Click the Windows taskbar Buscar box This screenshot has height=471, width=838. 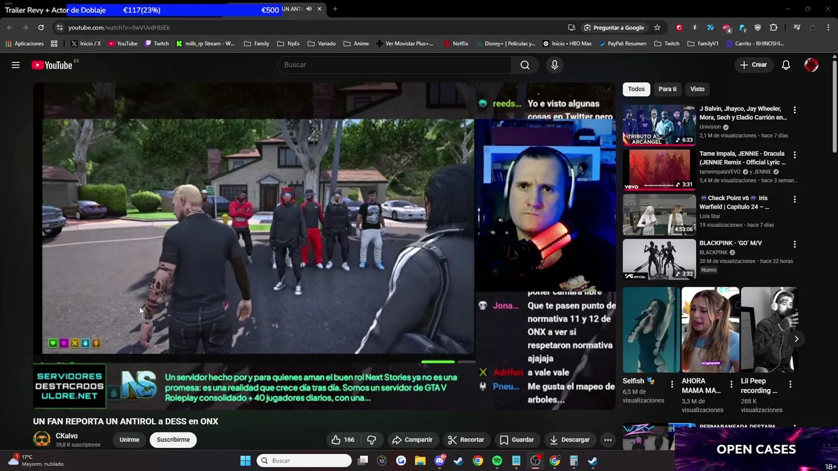[304, 461]
